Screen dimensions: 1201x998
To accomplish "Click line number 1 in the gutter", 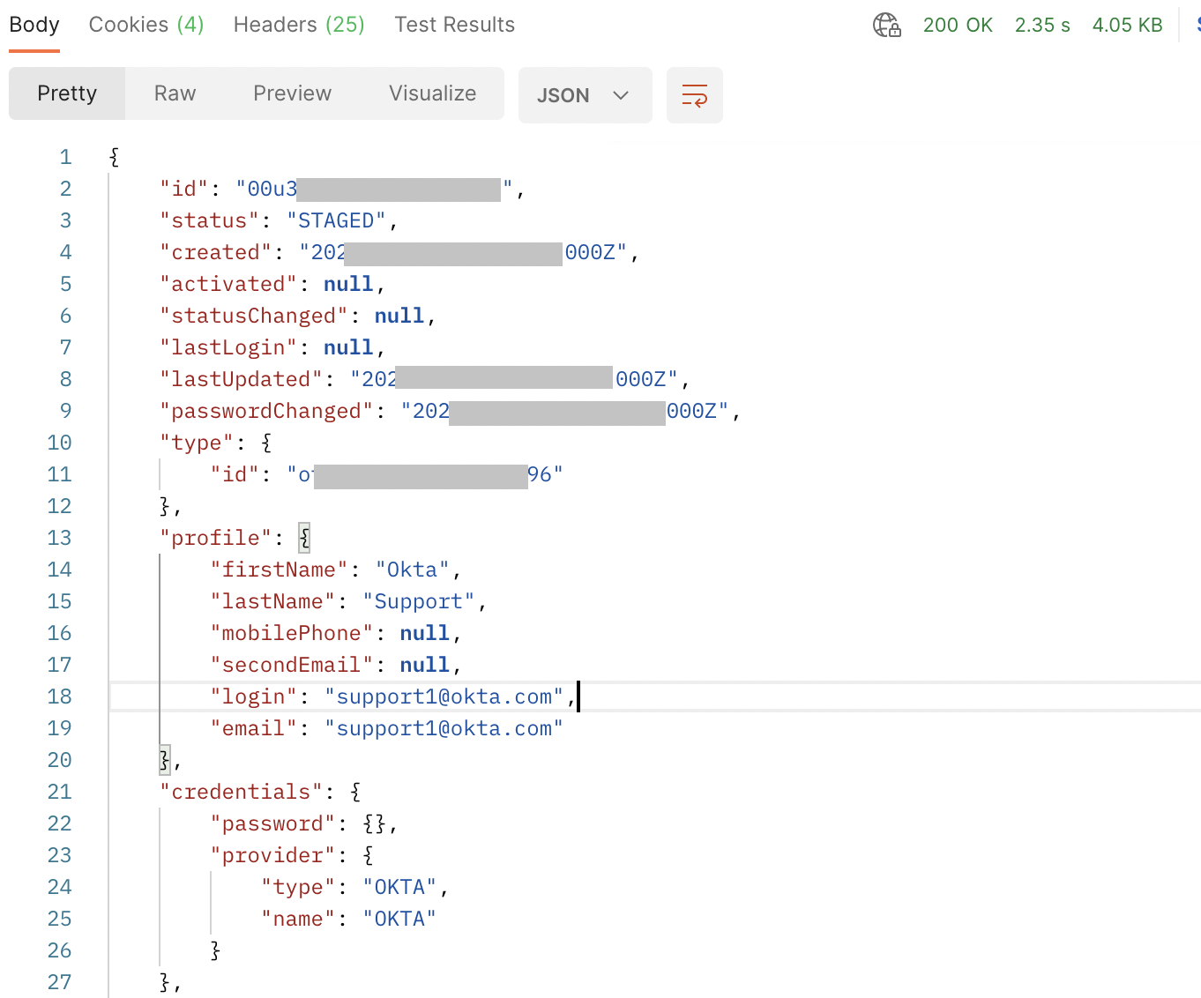I will coord(65,157).
